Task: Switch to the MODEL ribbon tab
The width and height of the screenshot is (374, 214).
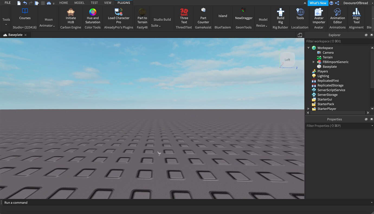Action: point(79,3)
